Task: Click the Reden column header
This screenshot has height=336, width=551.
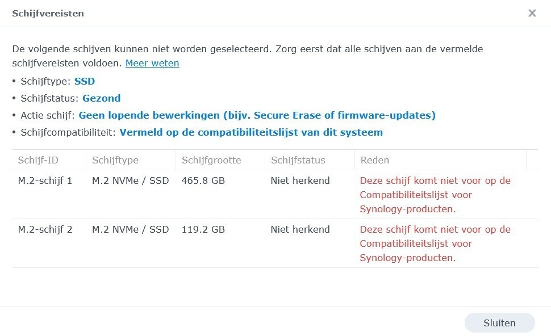Action: [374, 159]
